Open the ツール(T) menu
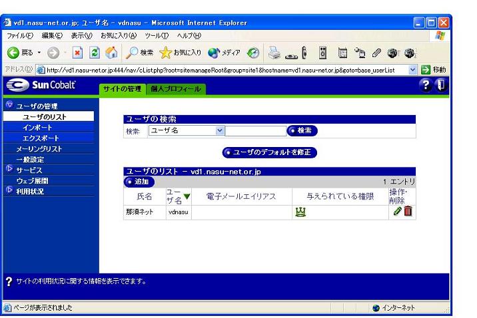The image size is (477, 318). pos(157,35)
